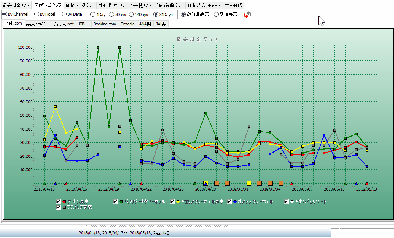Open the 楽天トラベル channel tab
This screenshot has height=238, width=394.
click(x=37, y=24)
